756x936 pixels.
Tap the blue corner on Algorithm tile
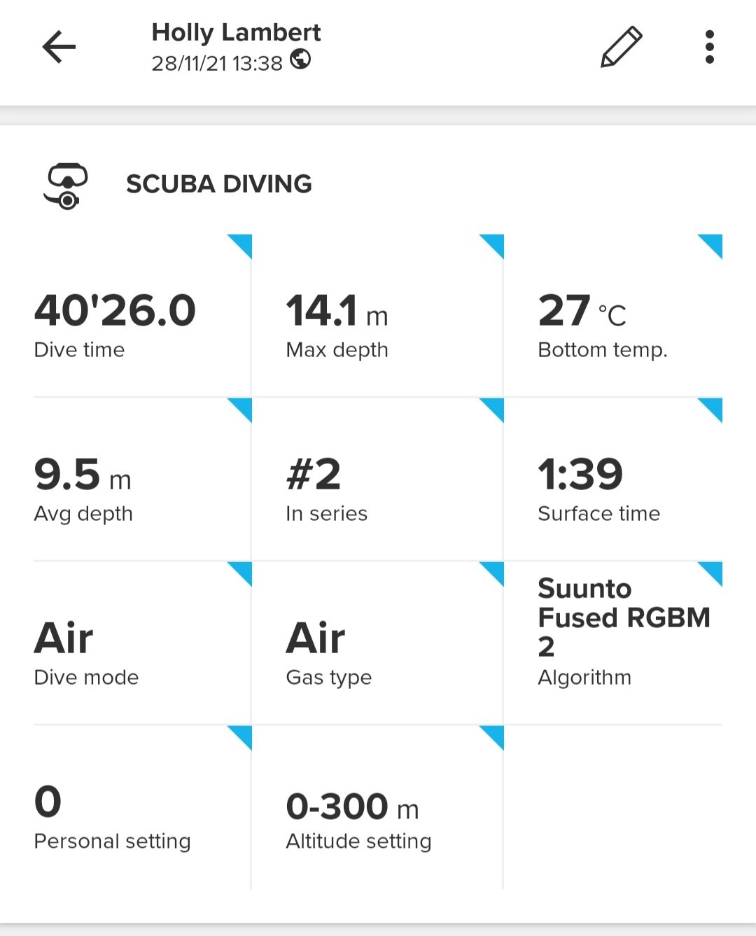point(713,573)
